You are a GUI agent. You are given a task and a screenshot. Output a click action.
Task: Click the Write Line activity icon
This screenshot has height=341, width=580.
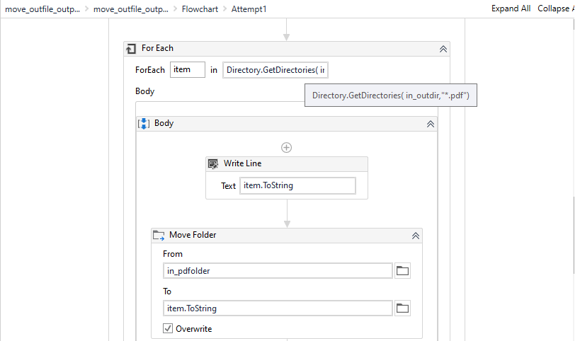pyautogui.click(x=212, y=163)
